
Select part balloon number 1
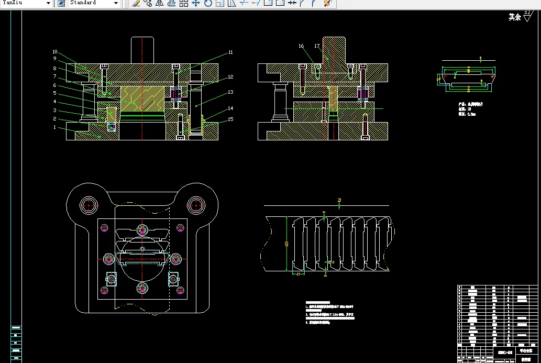click(x=54, y=127)
